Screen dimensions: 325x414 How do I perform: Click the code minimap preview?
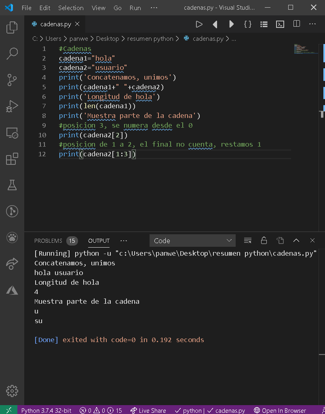click(x=306, y=49)
